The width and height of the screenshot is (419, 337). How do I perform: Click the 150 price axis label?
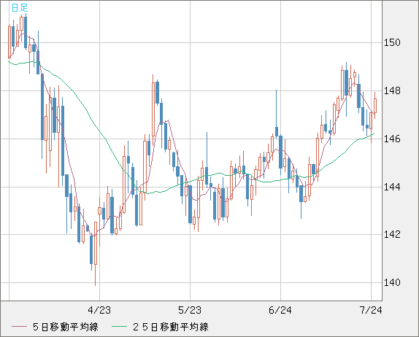pyautogui.click(x=392, y=42)
